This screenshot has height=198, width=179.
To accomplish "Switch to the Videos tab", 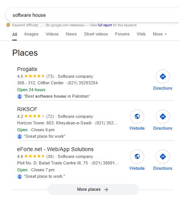I will [52, 34].
